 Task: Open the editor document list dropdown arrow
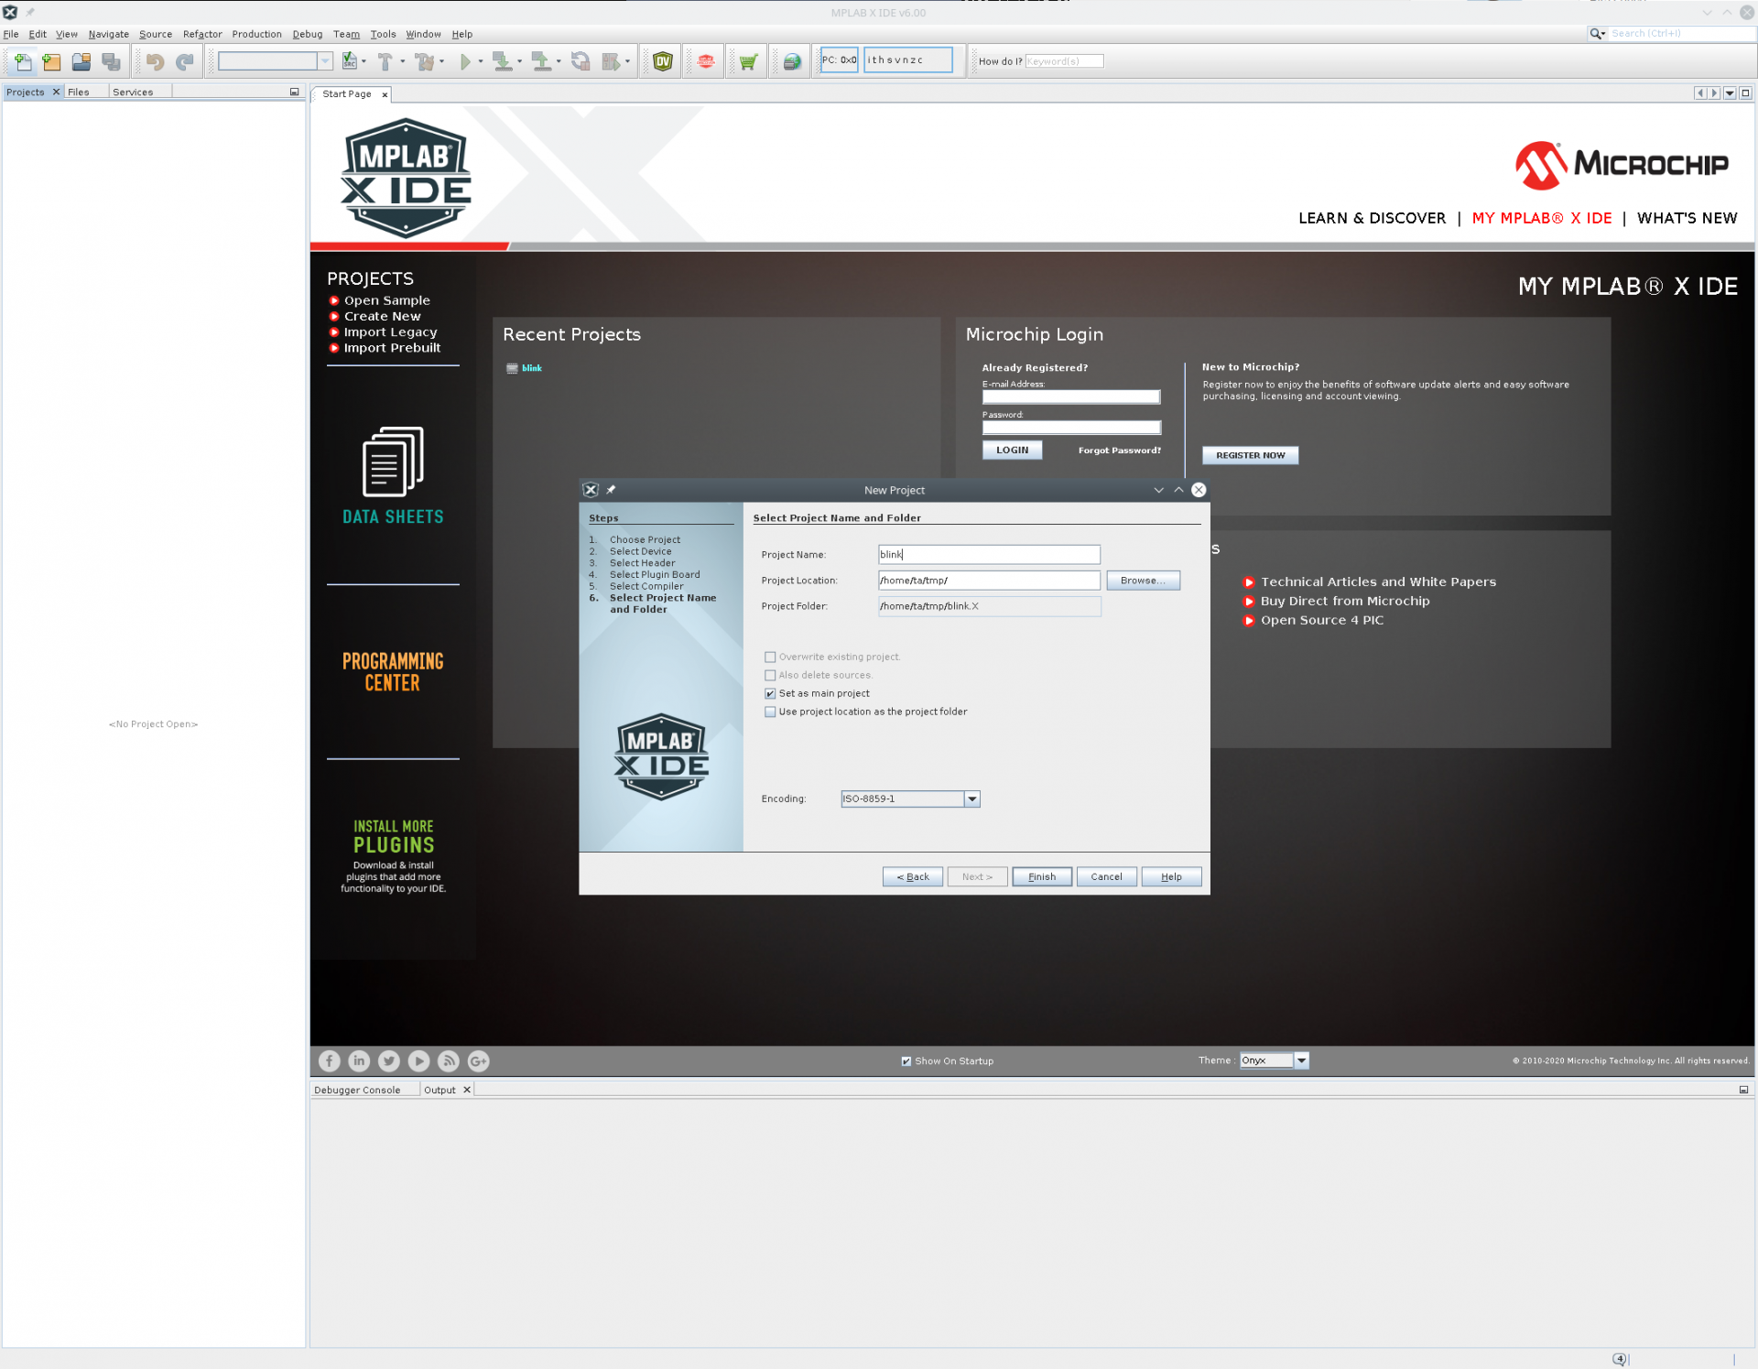pyautogui.click(x=1730, y=92)
